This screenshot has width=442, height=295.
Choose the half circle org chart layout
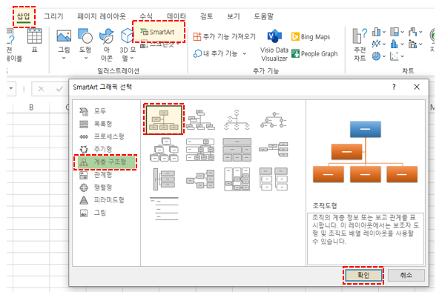tap(237, 119)
